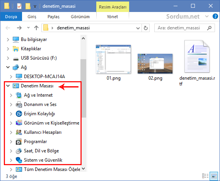Click the search magnifier icon
Viewport: 220px width, 181px height.
pyautogui.click(x=209, y=28)
